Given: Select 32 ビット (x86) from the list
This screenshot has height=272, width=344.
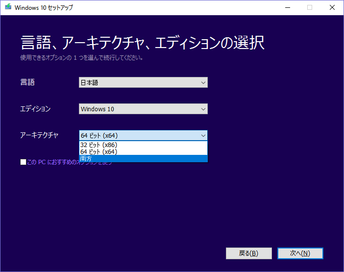Looking at the screenshot, I should (143, 145).
